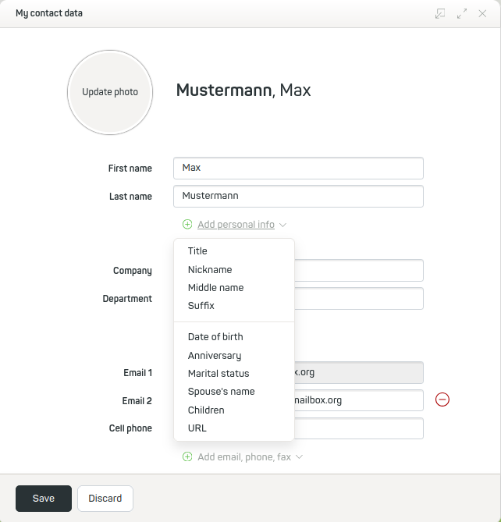501x522 pixels.
Task: Choose Nickname in the dropdown list
Action: coord(210,270)
